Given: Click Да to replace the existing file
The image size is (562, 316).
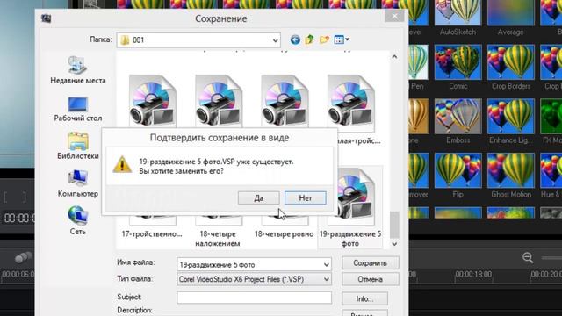Looking at the screenshot, I should pyautogui.click(x=258, y=197).
